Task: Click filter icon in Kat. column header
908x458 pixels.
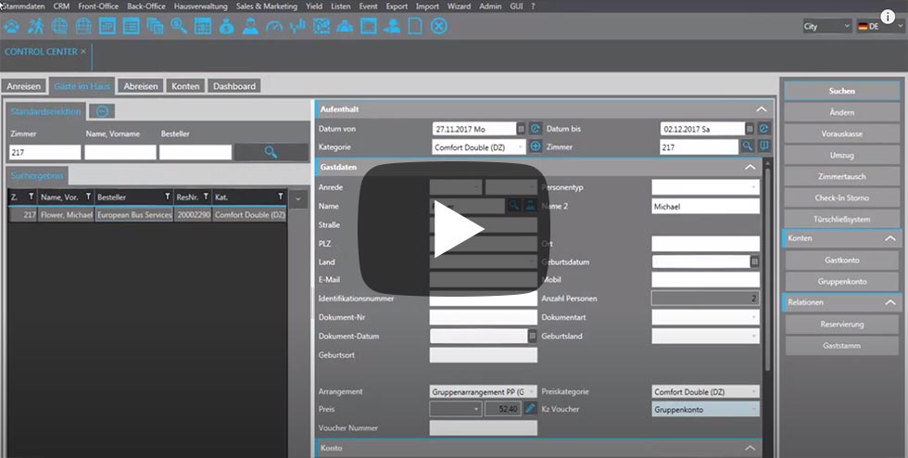Action: click(280, 197)
